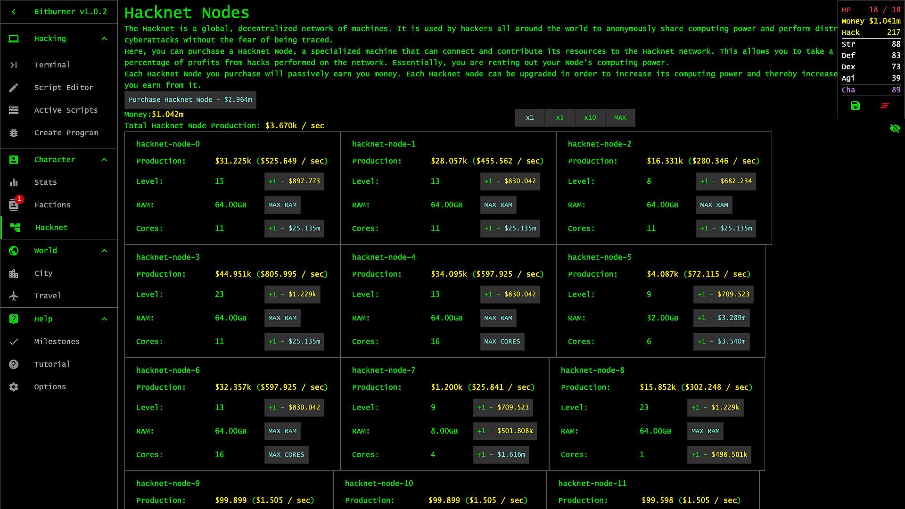
Task: Select the x5 purchase multiplier
Action: pos(559,118)
